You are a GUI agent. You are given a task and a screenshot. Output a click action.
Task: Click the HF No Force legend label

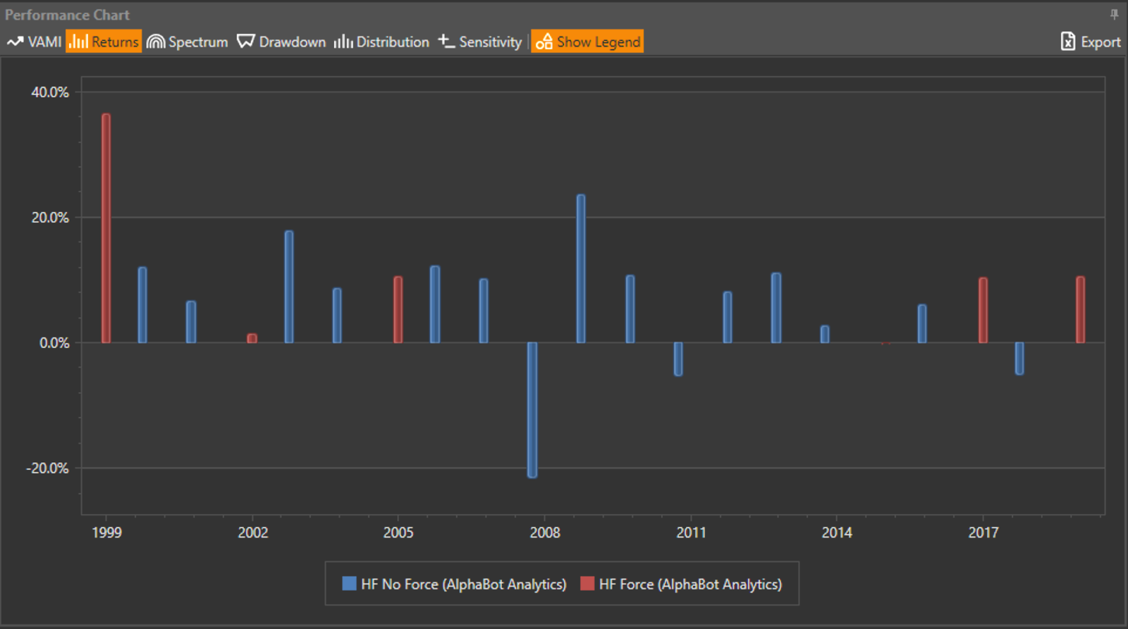(x=463, y=584)
